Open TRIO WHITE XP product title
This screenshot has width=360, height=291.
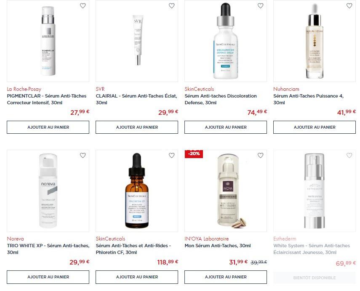click(48, 249)
